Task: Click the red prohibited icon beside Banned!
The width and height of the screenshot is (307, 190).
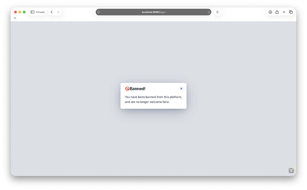Action: pos(127,89)
